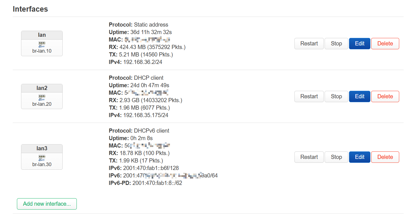Click the lan bridge device icon
Screen dimensions: 420x214
42,44
